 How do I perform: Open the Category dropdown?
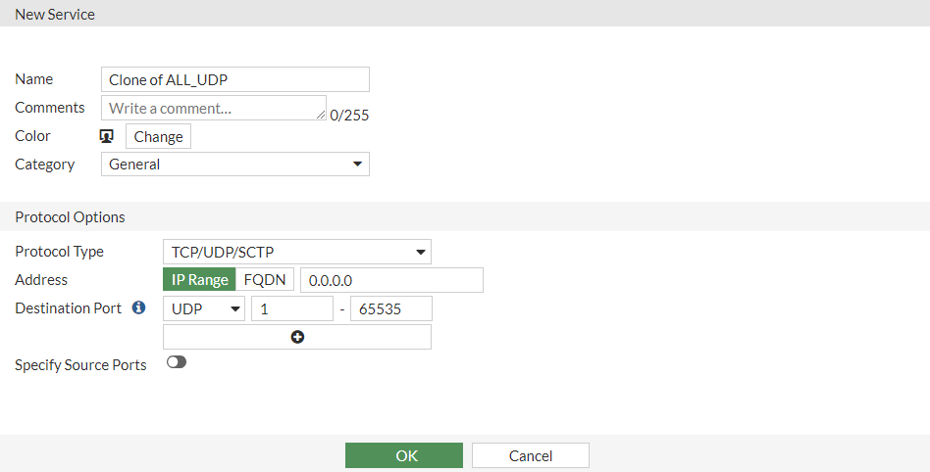pos(235,165)
